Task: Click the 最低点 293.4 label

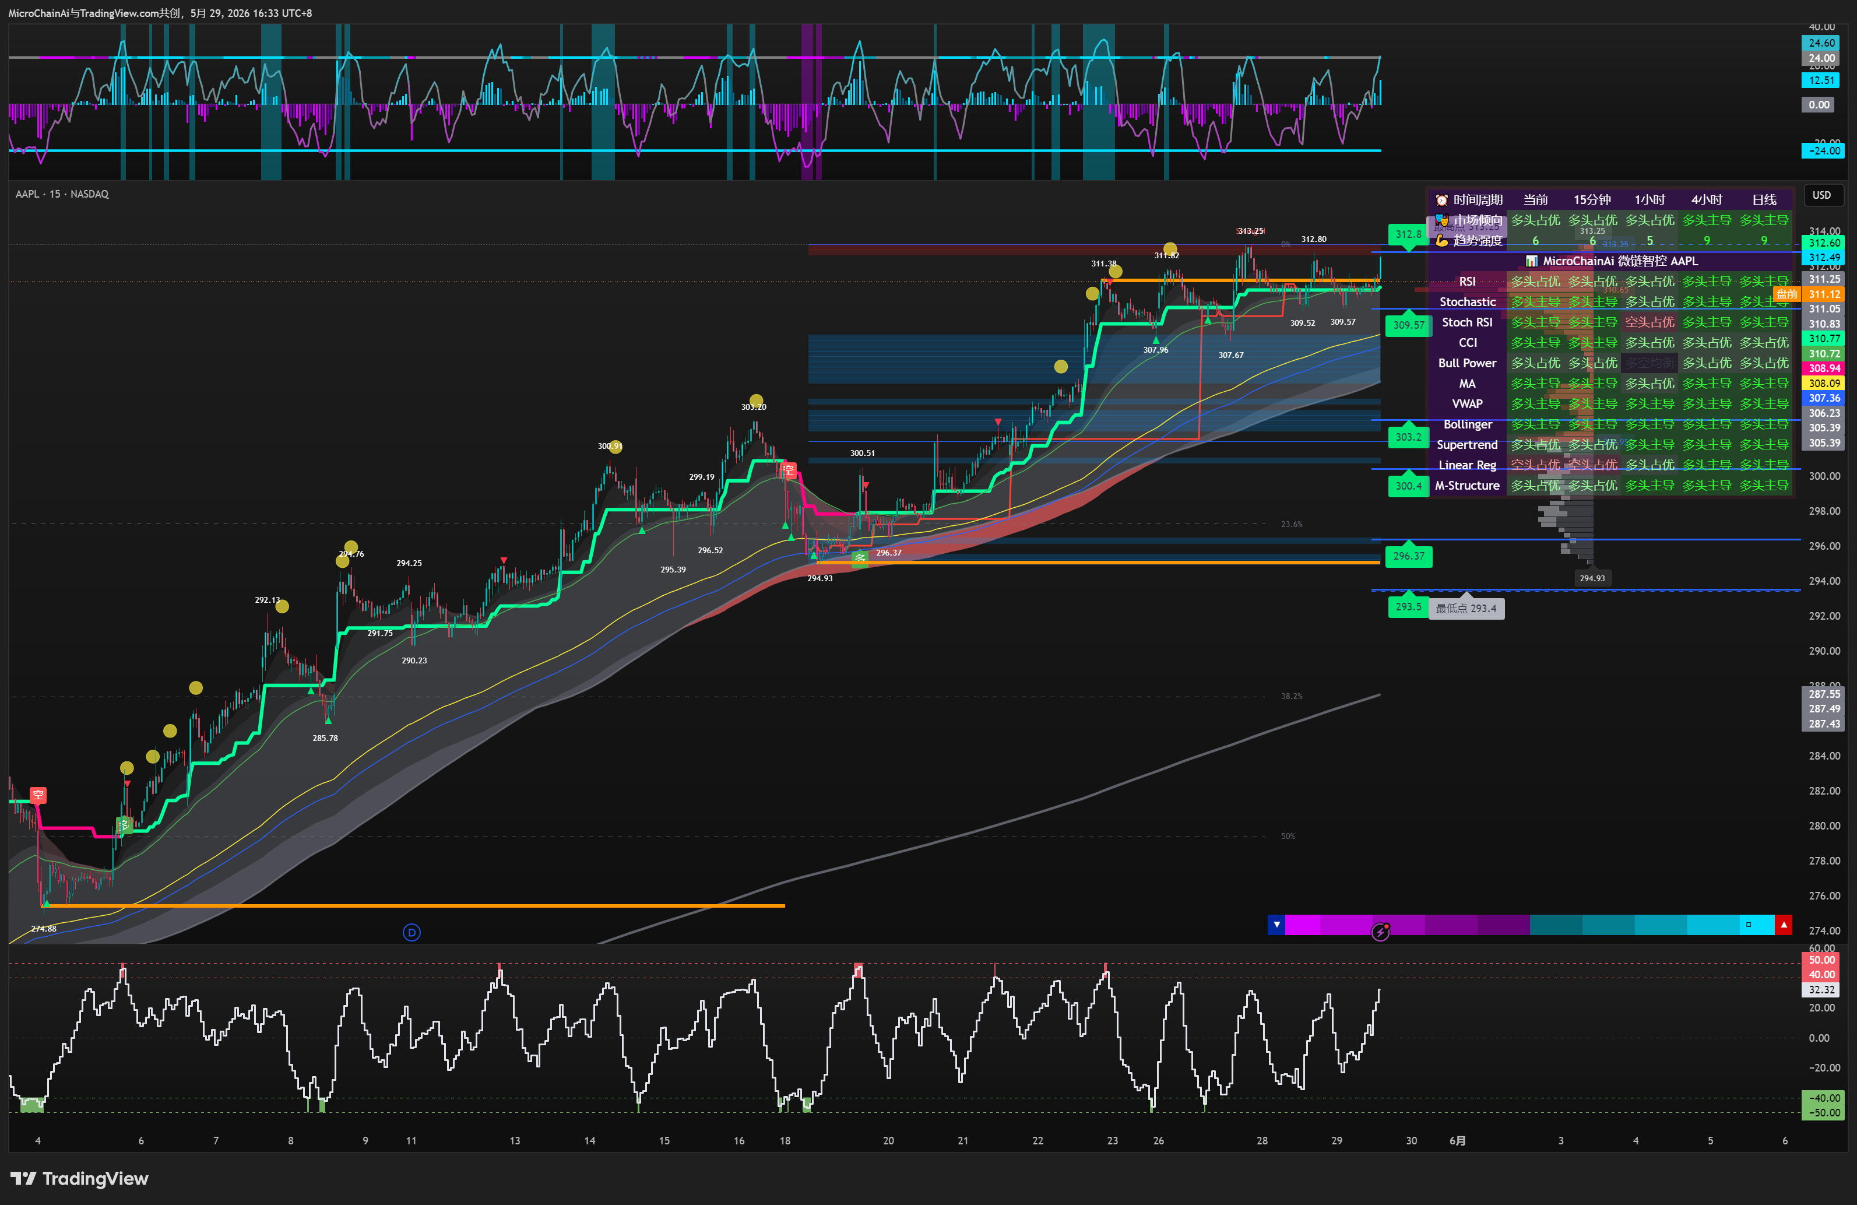Action: coord(1466,609)
